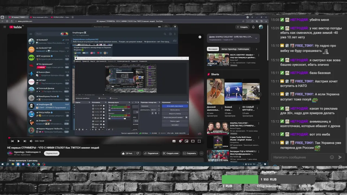Open more actions menu beside Сохранить
Image resolution: width=347 pixels, height=195 pixels.
pos(201,153)
